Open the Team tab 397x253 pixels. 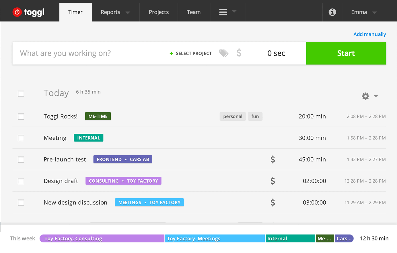[194, 12]
